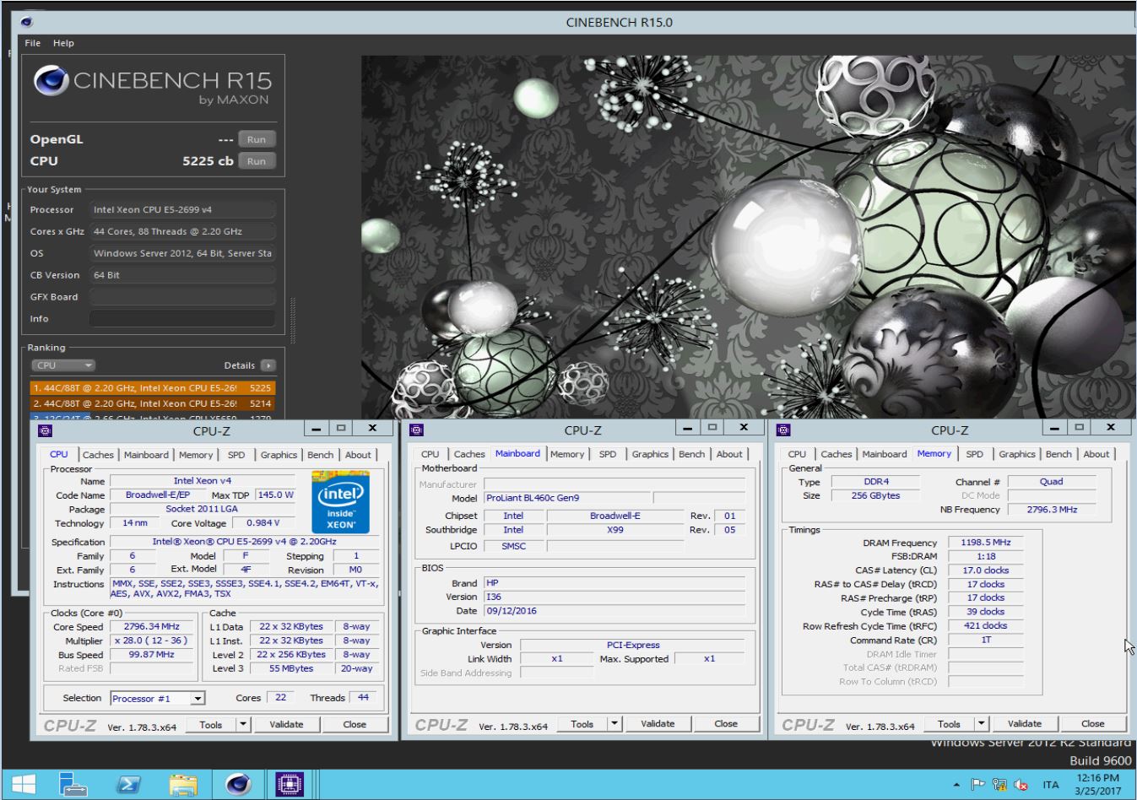Viewport: 1137px width, 800px height.
Task: Run the OpenGL benchmark
Action: (x=257, y=140)
